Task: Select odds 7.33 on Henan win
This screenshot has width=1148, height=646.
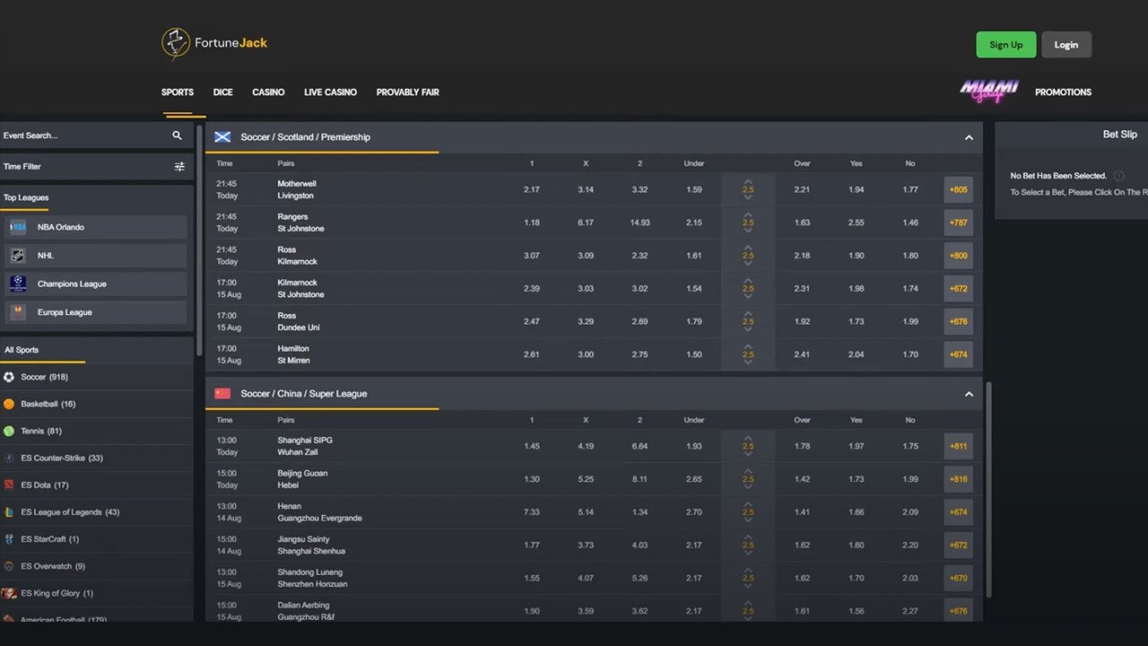Action: pos(532,512)
